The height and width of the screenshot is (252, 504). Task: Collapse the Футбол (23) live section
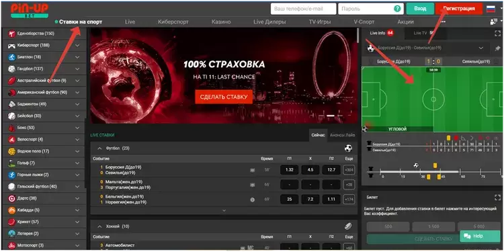pyautogui.click(x=99, y=149)
